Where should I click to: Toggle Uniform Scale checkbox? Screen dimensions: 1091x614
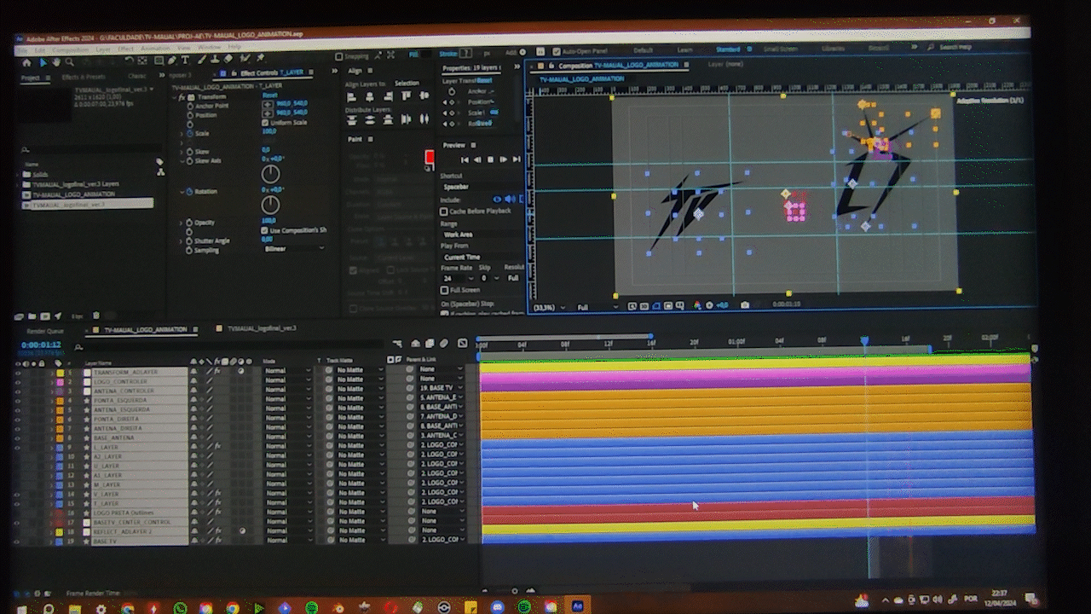pos(265,123)
